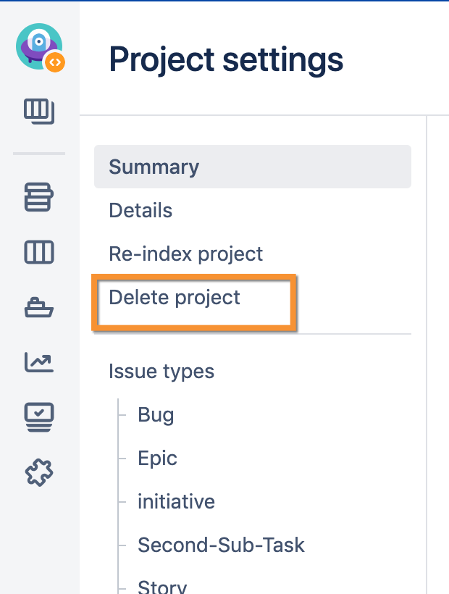Viewport: 449px width, 594px height.
Task: Open the Boards icon in the sidebar
Action: click(x=38, y=112)
